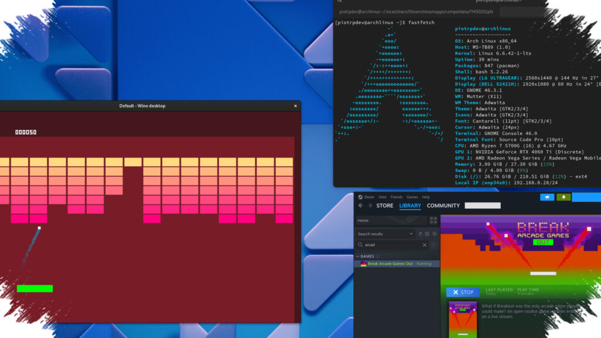Click the 'Display (DELL S2421H)' line
601x338 pixels.
[x=528, y=84]
